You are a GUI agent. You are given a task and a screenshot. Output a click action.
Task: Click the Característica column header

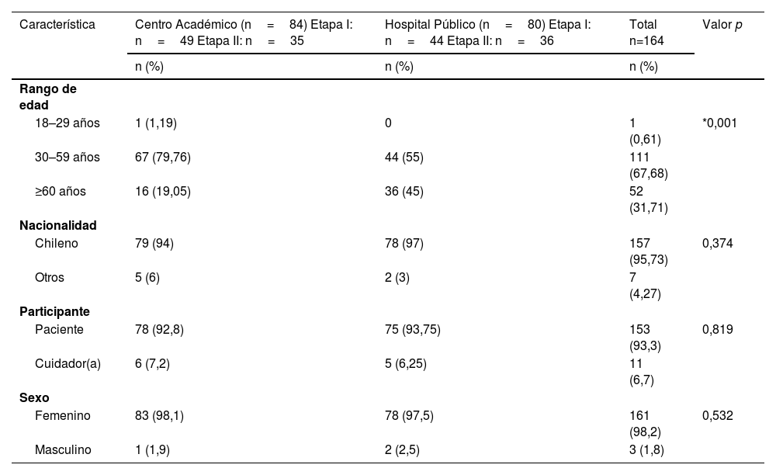[57, 25]
